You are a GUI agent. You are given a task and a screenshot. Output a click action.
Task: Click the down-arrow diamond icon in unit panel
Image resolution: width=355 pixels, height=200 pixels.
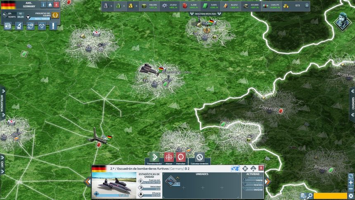253,169
